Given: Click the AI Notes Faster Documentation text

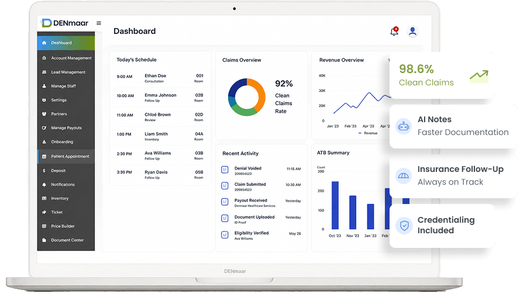Looking at the screenshot, I should [x=463, y=126].
